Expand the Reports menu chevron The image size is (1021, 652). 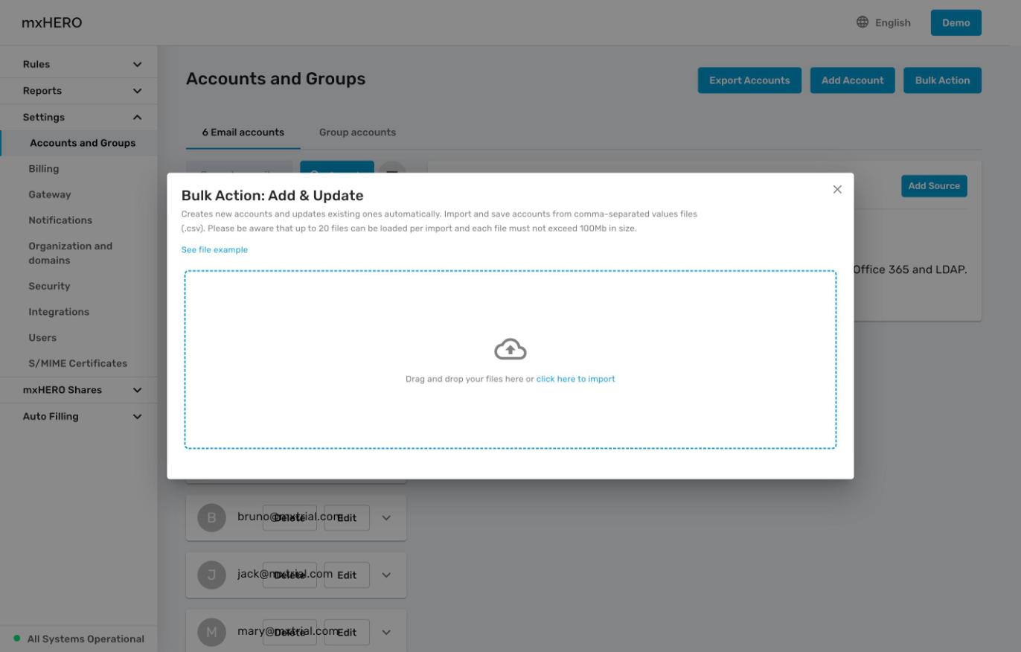137,91
